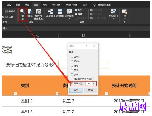Screen dimensions: 152x116
Task: Select the 50% zoom radio option
Action: pos(72,70)
